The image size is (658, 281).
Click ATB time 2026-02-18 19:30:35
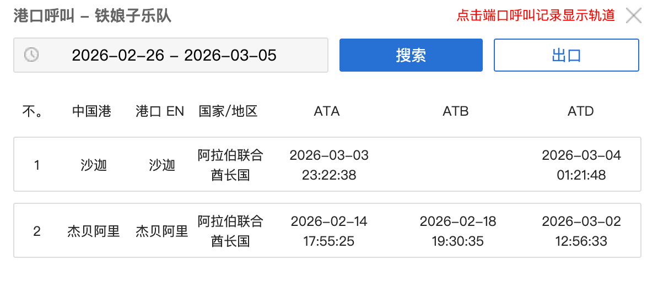(457, 231)
